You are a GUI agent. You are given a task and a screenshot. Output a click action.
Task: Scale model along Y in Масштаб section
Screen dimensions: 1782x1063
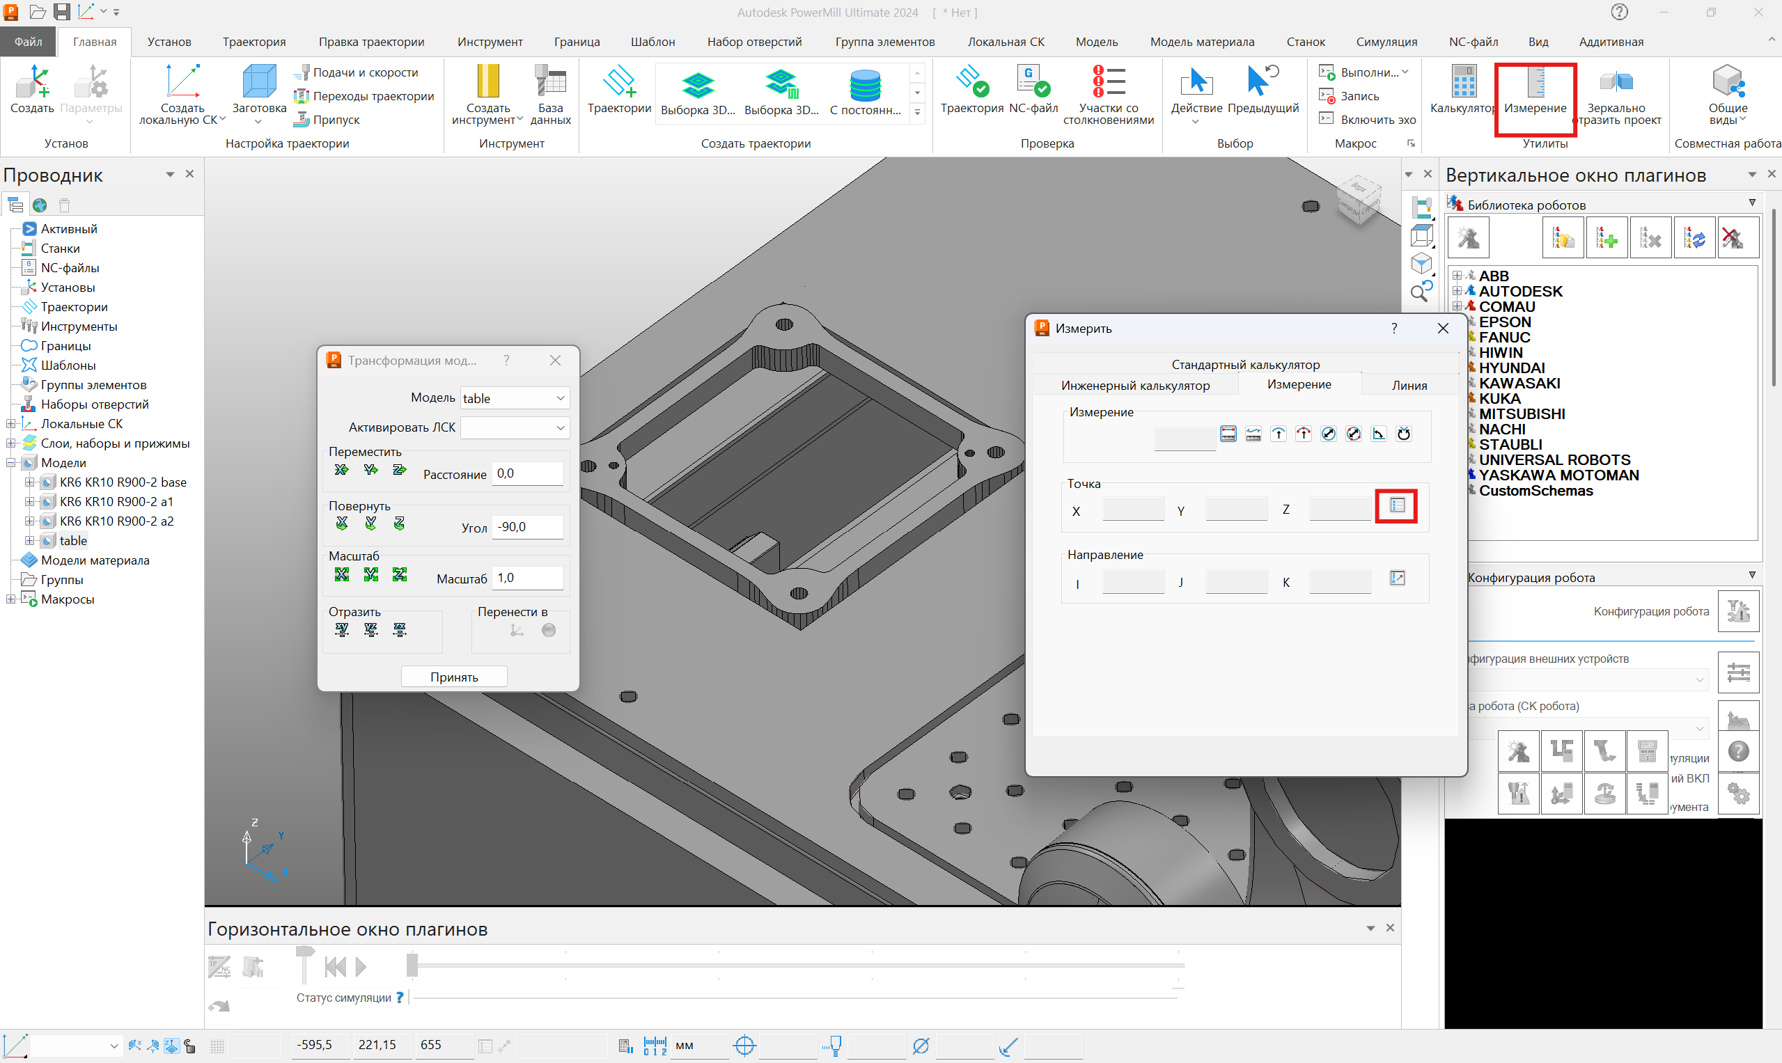pyautogui.click(x=370, y=574)
